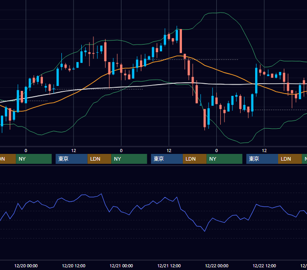Select the 東京 session bar above 12/20 12:00
Image resolution: width=307 pixels, height=270 pixels.
click(71, 159)
